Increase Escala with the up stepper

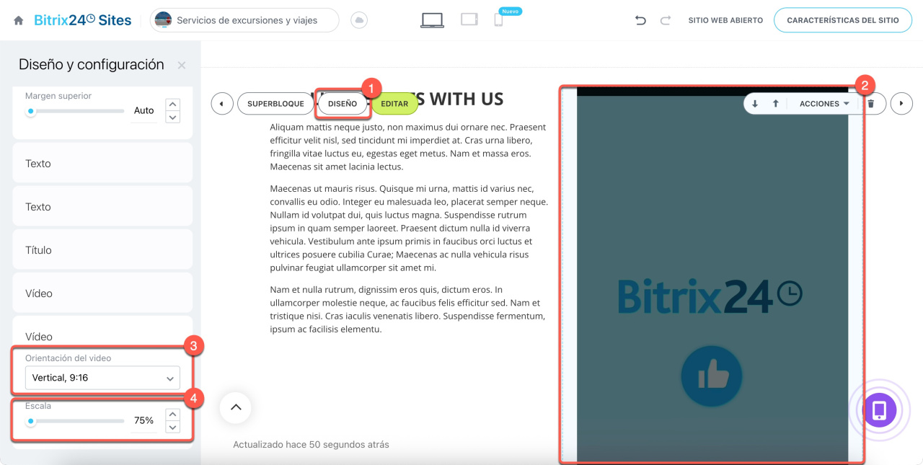[x=172, y=415]
